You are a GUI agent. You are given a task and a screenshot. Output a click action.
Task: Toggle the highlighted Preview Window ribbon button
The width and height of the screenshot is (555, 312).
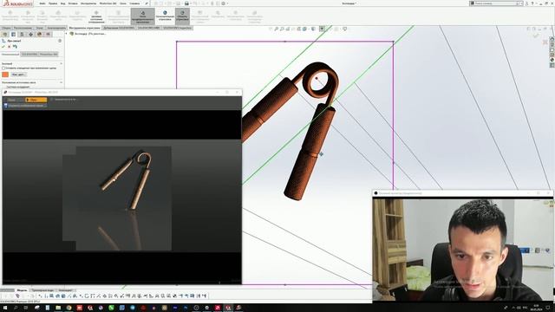(142, 16)
